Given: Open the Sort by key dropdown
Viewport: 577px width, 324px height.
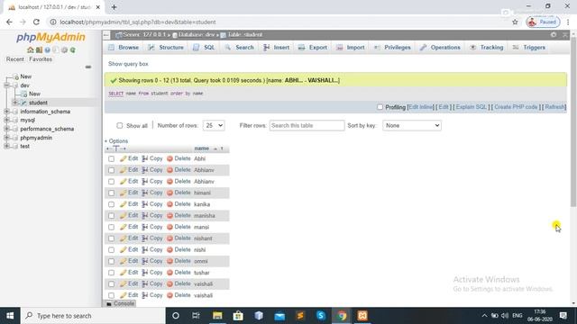Looking at the screenshot, I should 412,126.
